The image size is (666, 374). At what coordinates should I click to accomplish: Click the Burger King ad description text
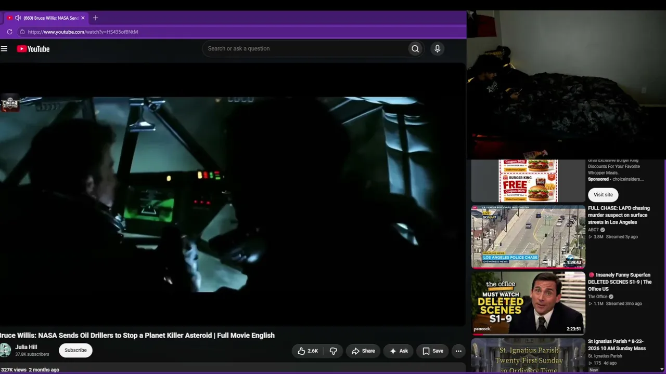click(x=614, y=166)
